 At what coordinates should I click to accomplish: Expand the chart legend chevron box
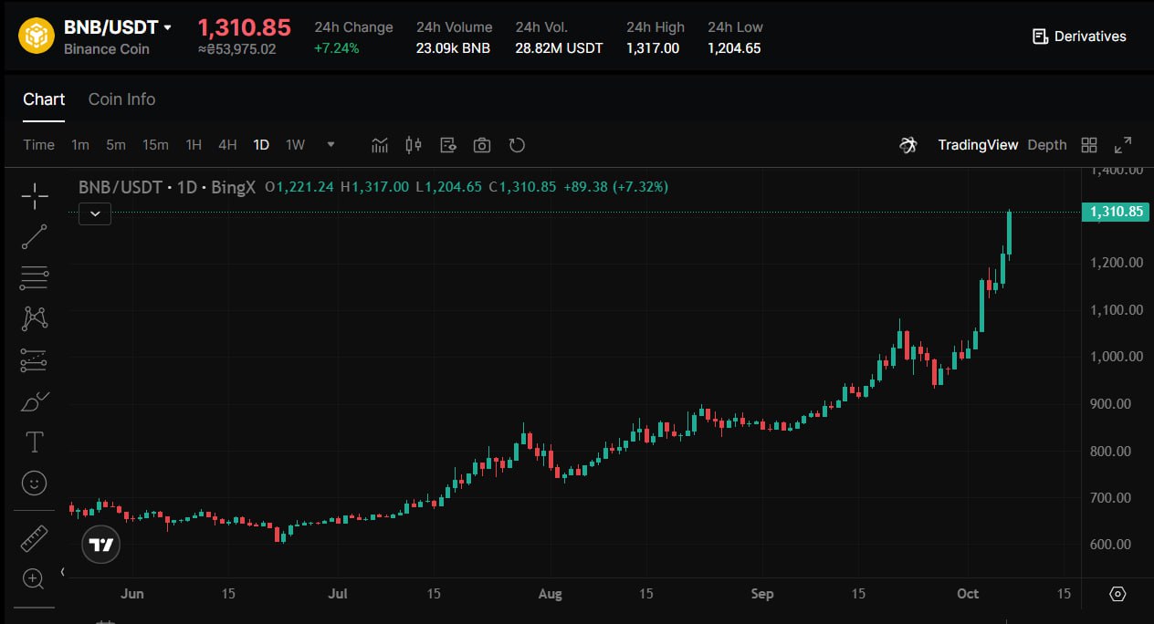[95, 214]
